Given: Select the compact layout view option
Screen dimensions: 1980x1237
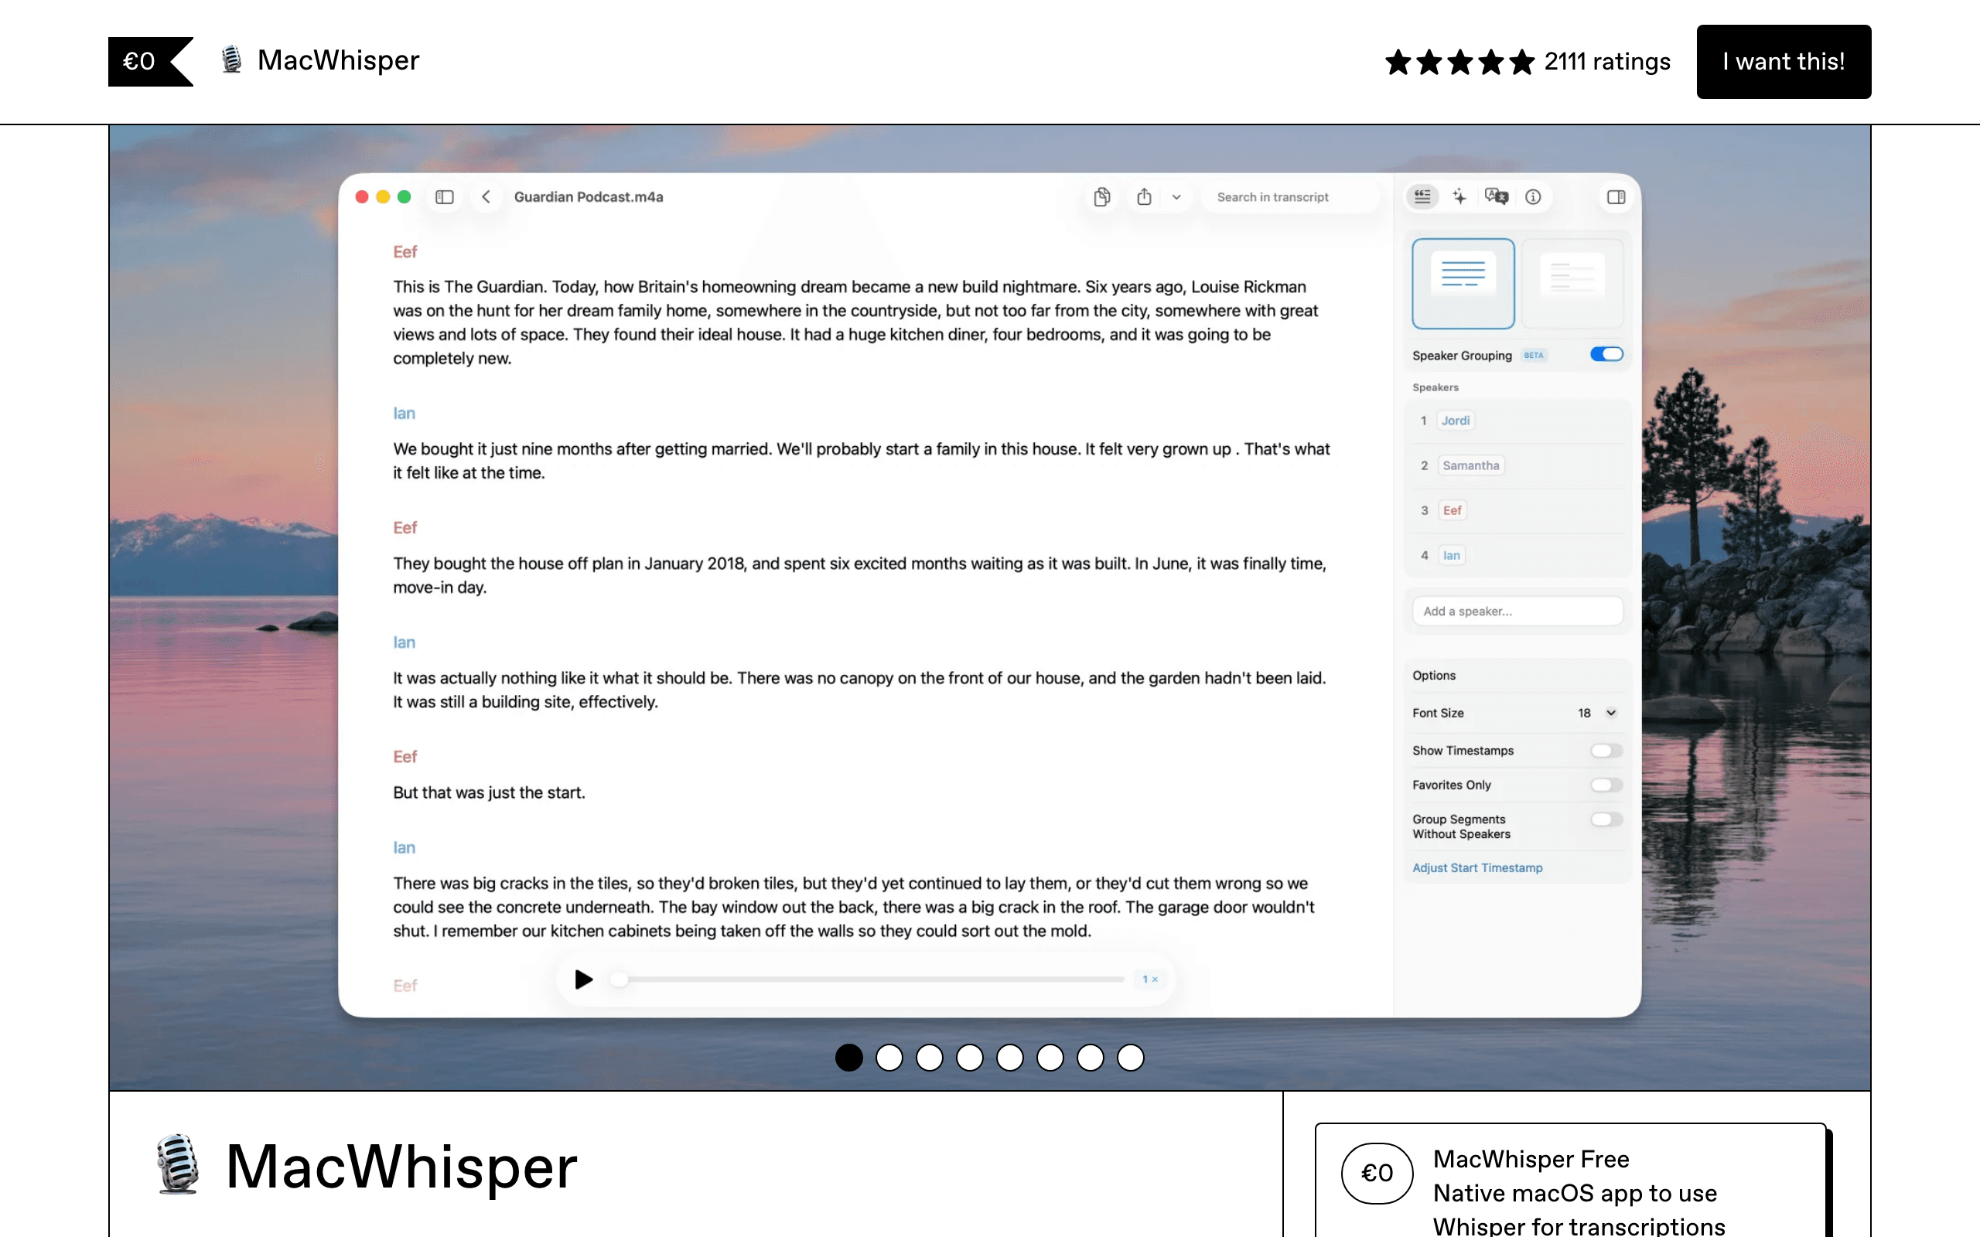Looking at the screenshot, I should coord(1572,283).
